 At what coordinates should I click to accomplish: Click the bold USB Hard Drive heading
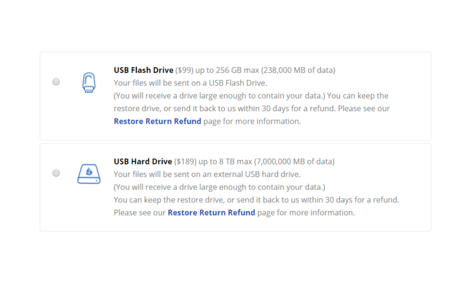click(x=143, y=162)
